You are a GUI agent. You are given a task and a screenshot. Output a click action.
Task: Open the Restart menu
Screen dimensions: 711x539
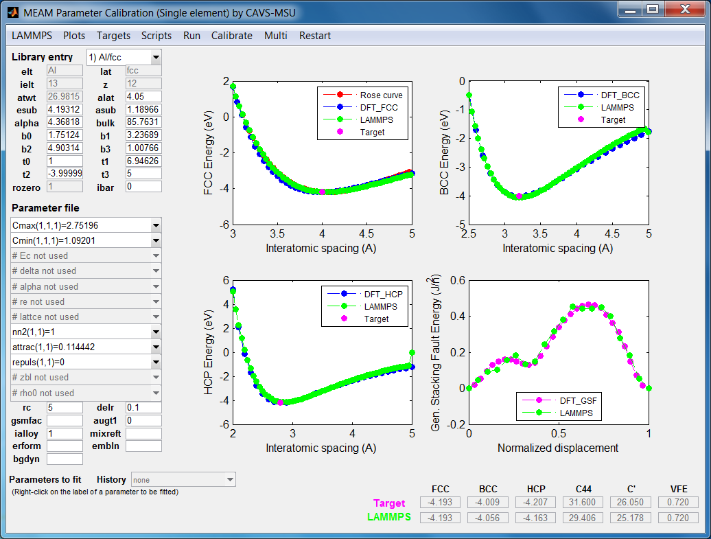pyautogui.click(x=314, y=36)
